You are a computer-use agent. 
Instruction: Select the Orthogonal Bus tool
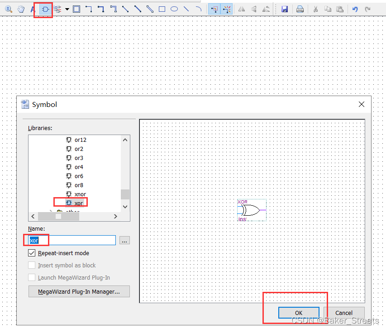coord(101,10)
